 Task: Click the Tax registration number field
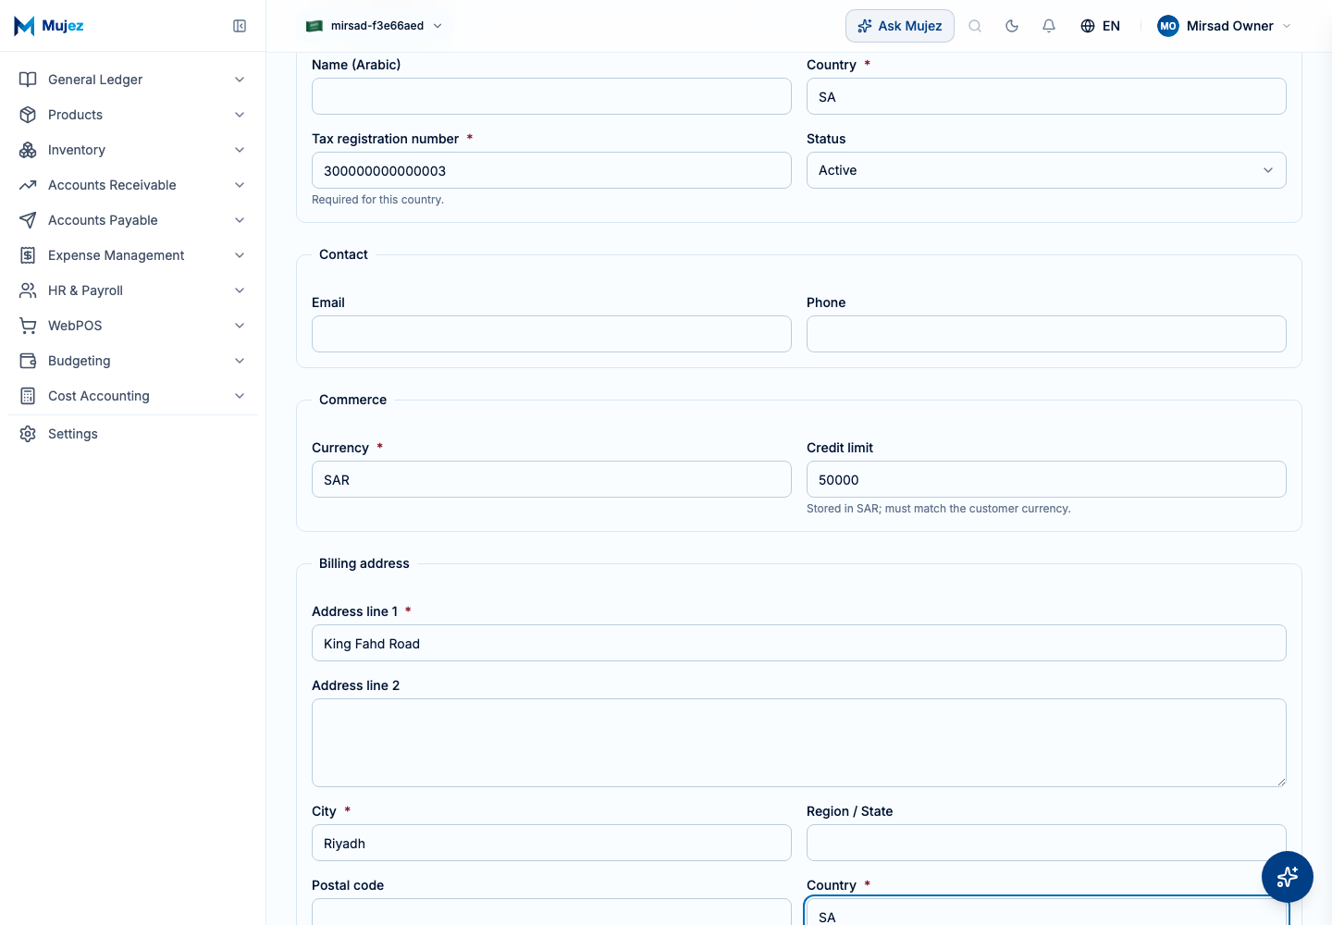[551, 170]
